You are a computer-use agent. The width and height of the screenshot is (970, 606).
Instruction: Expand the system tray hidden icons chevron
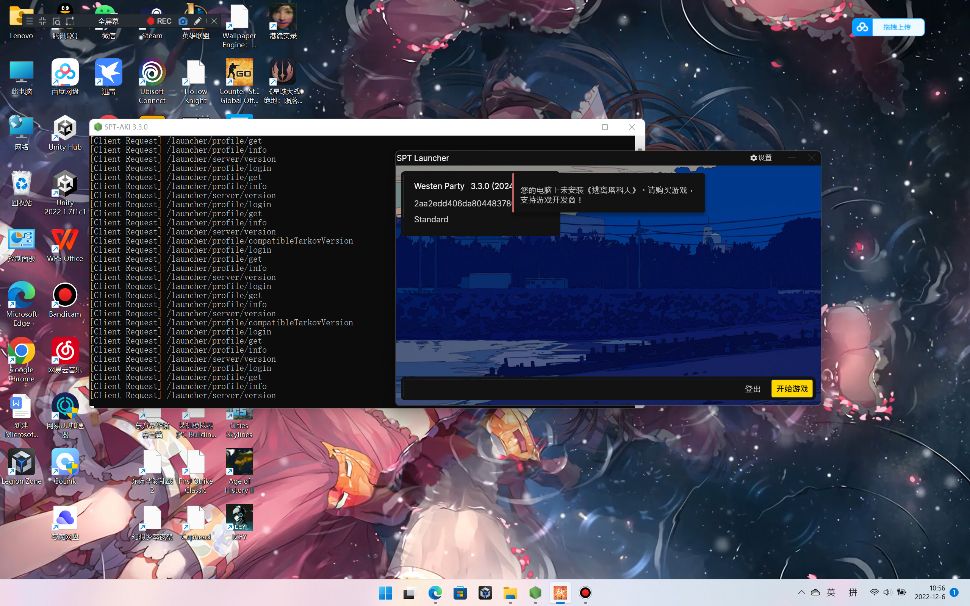point(801,592)
